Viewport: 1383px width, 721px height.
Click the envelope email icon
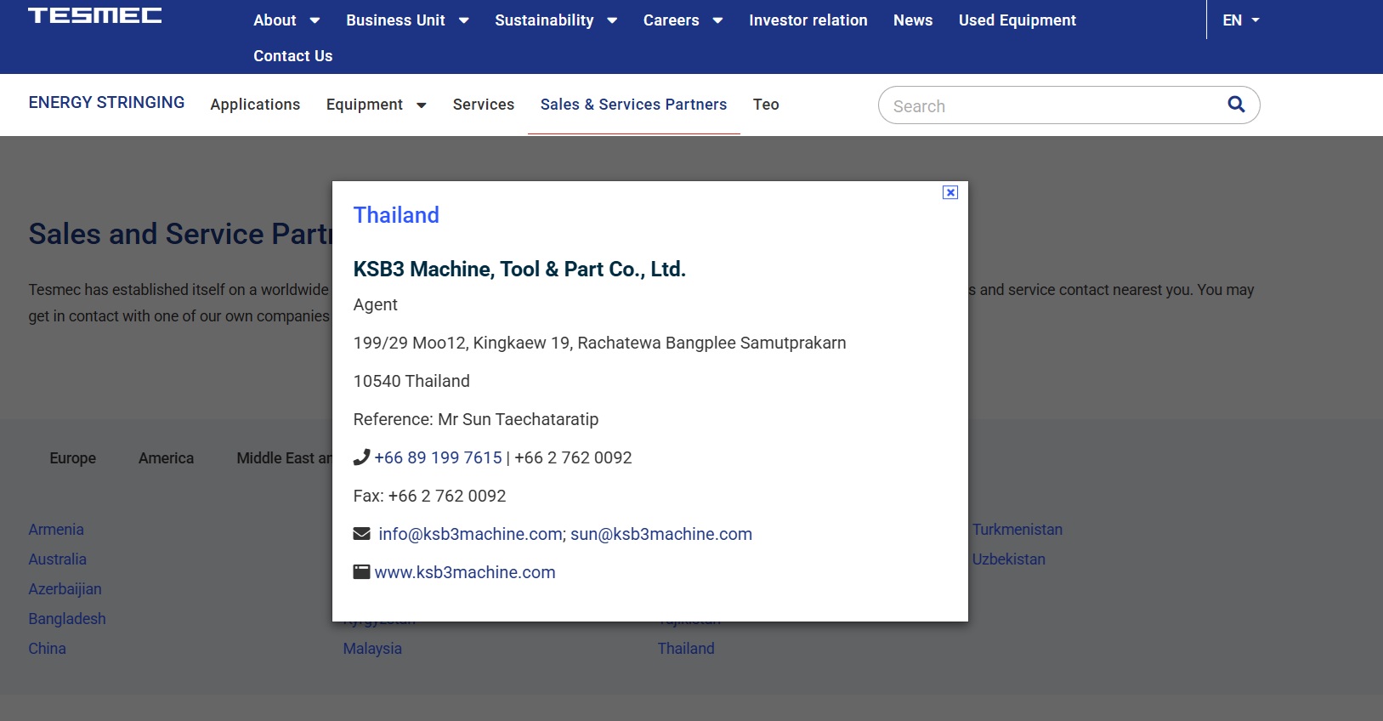tap(361, 534)
